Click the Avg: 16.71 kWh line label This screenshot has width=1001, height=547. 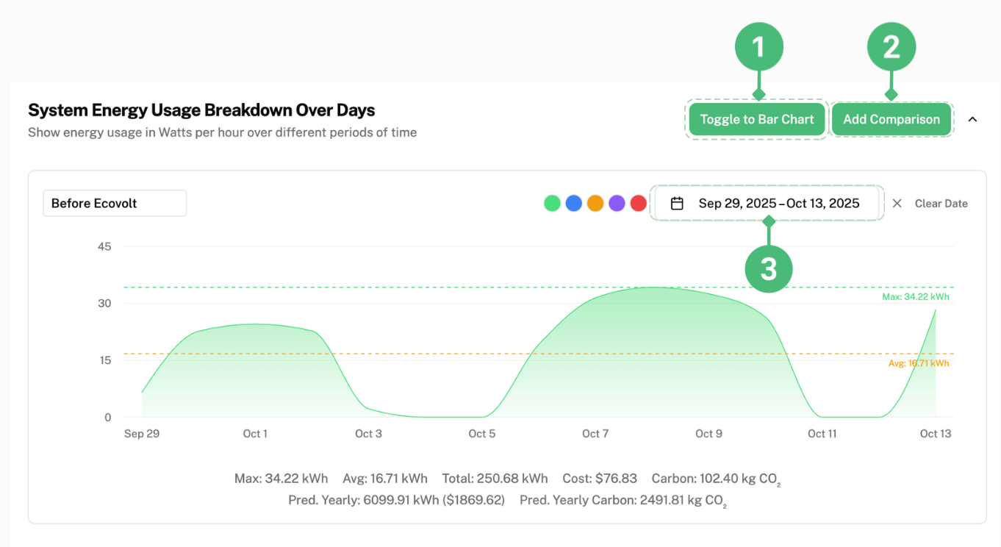click(x=919, y=363)
